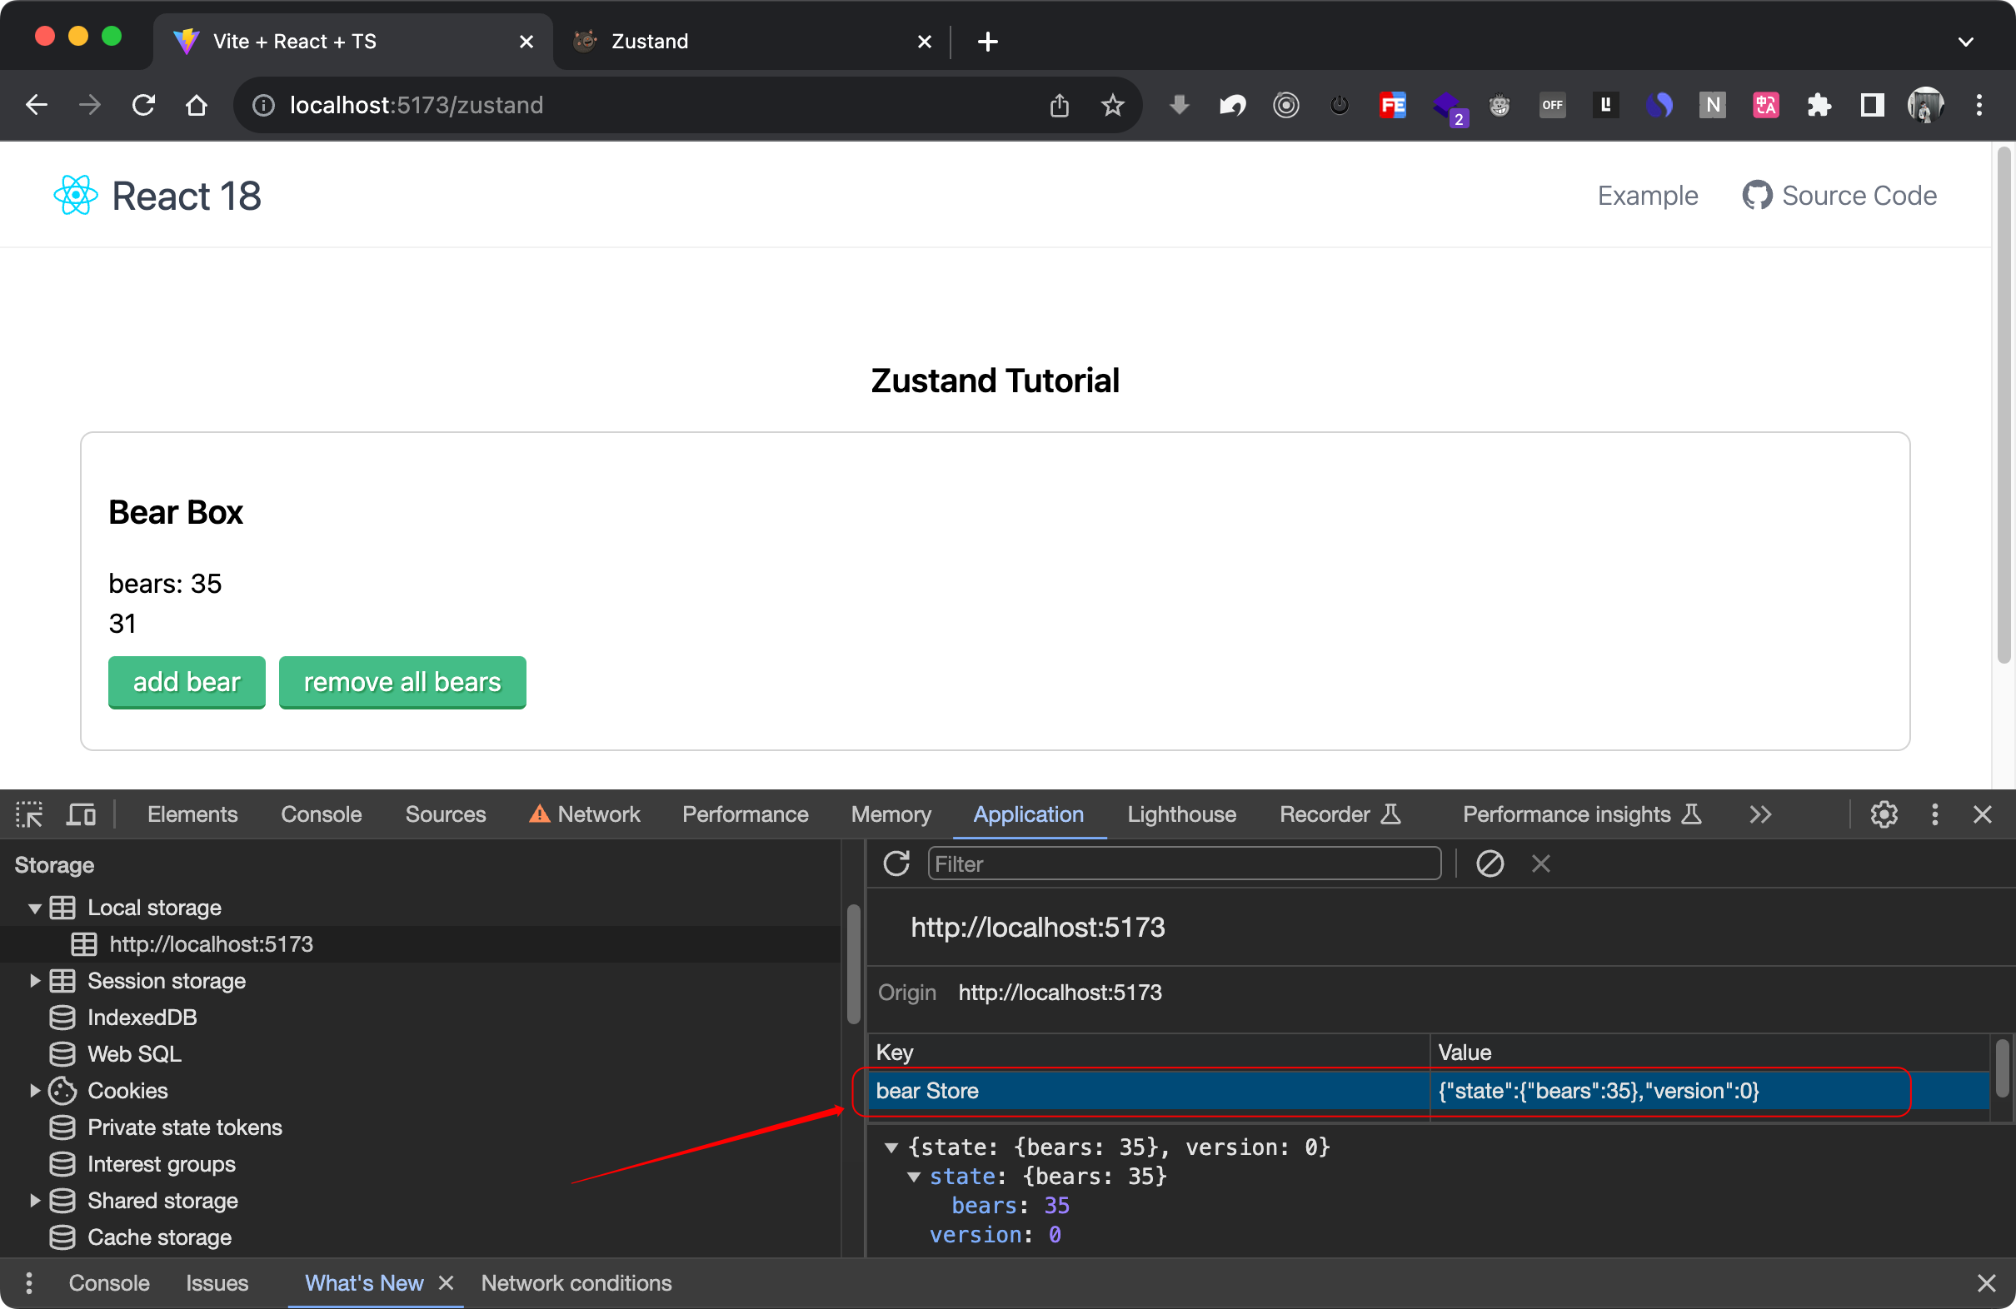Open DevTools settings gear

tap(1883, 814)
